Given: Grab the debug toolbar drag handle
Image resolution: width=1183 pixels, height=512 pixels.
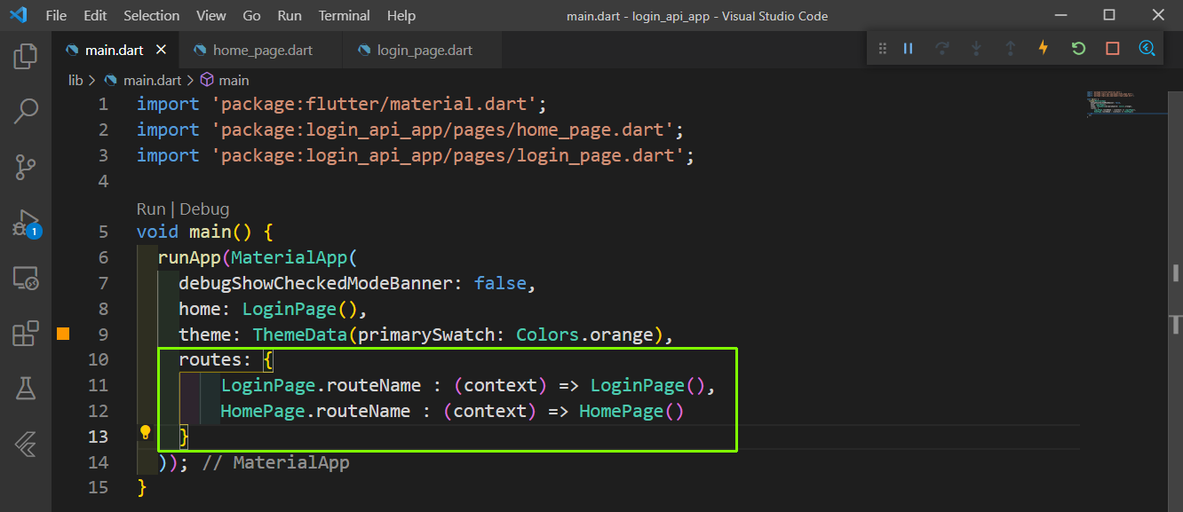Looking at the screenshot, I should [x=882, y=49].
